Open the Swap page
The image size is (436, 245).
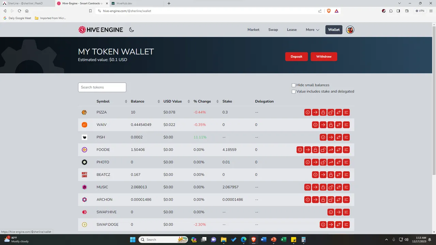pyautogui.click(x=273, y=30)
